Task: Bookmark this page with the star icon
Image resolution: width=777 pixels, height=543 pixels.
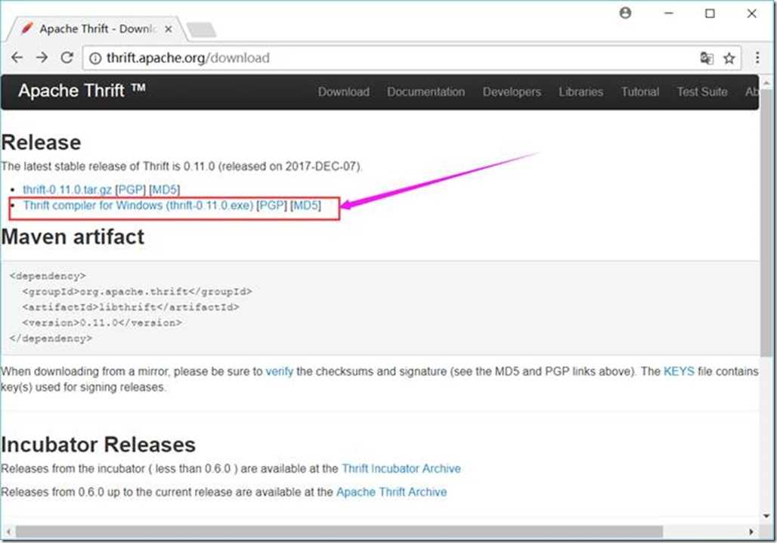Action: tap(729, 58)
